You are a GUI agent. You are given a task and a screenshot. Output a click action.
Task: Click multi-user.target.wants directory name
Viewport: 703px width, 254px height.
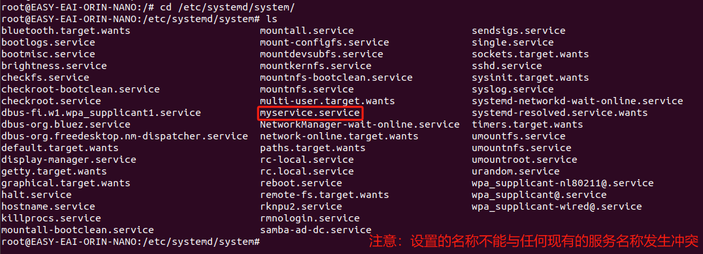[327, 101]
